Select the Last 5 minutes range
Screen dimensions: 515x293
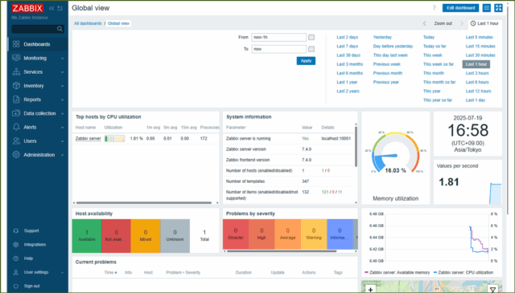(x=480, y=37)
